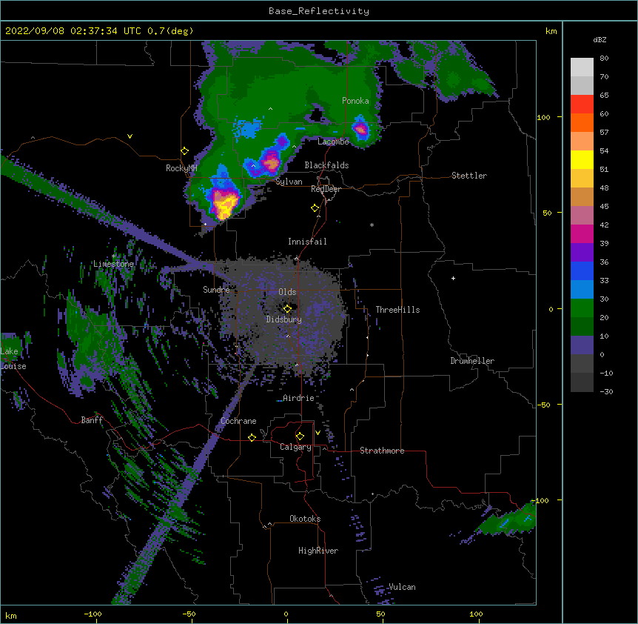This screenshot has height=624, width=638.
Task: Click the 2022/09/08 02:37:34 UTC timestamp
Action: tap(73, 31)
